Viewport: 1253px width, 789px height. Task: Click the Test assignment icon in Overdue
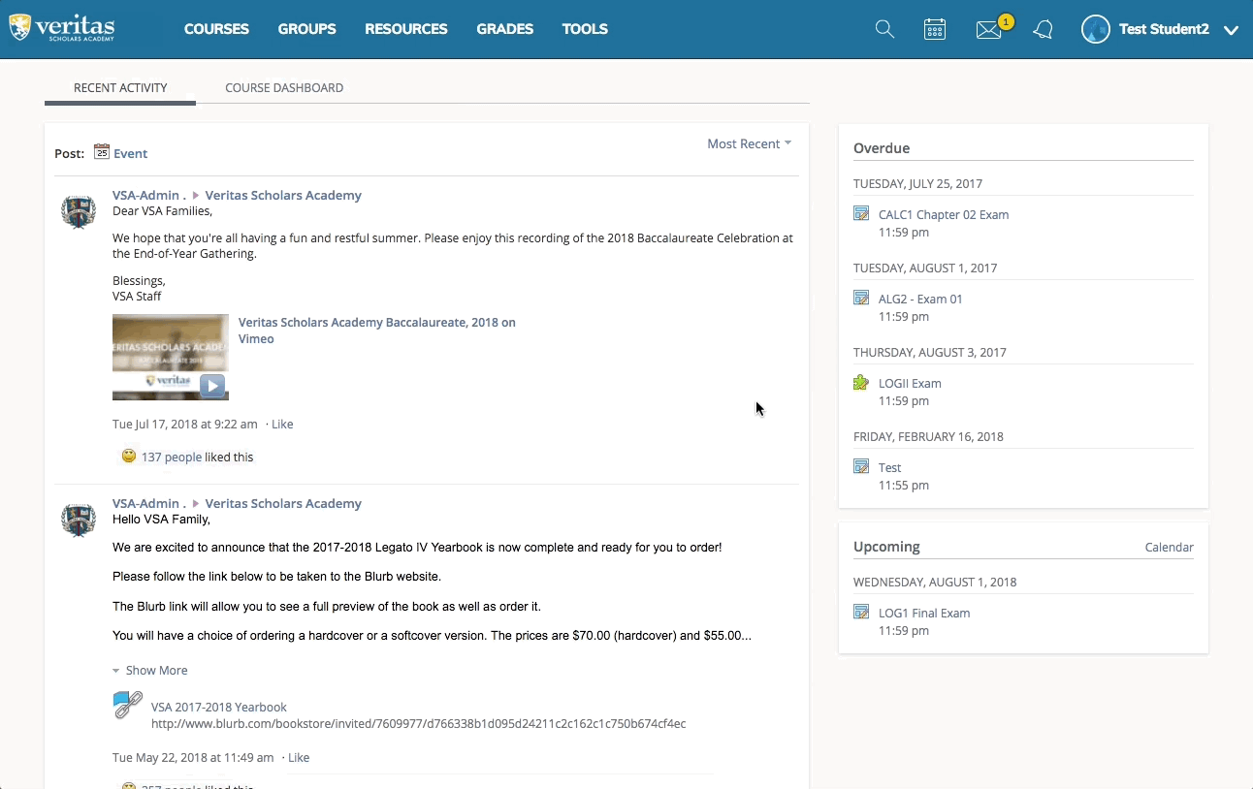point(861,466)
